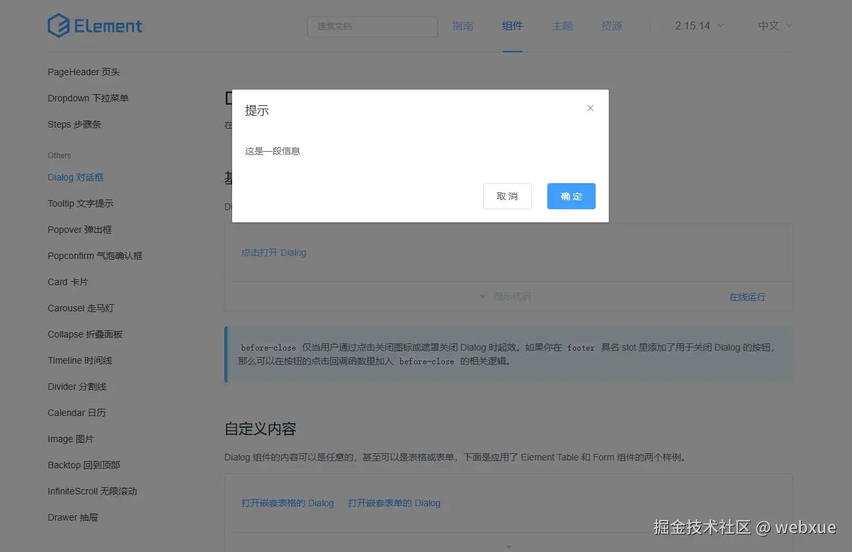The image size is (852, 552).
Task: Select Tooltip 文字提示 in the sidebar
Action: (x=80, y=203)
